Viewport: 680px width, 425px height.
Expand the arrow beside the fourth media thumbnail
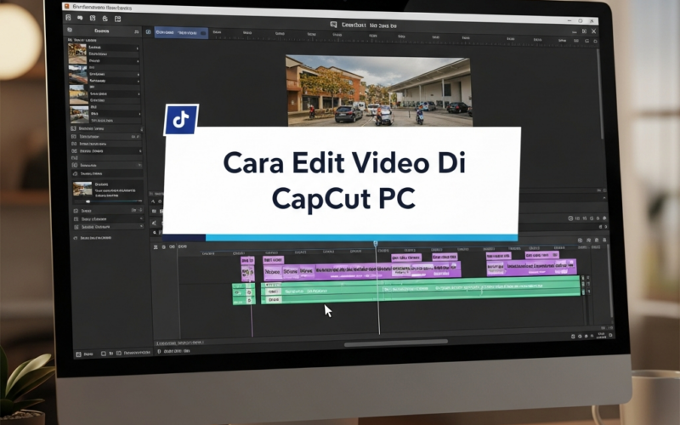click(139, 114)
